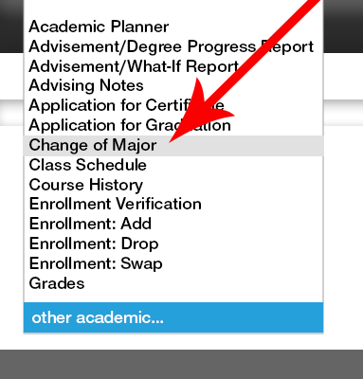Click the blank row above Academic Planner
The height and width of the screenshot is (379, 363).
click(173, 9)
